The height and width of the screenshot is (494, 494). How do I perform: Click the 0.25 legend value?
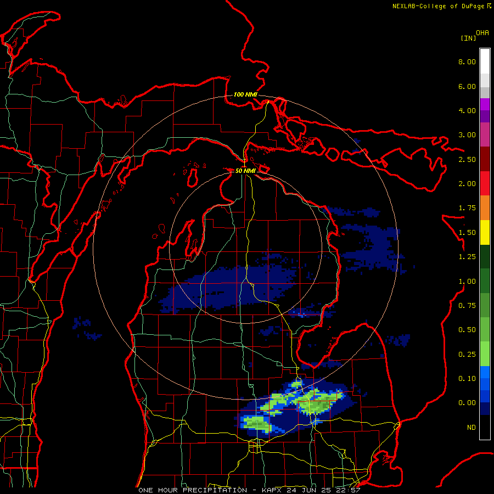click(x=467, y=355)
